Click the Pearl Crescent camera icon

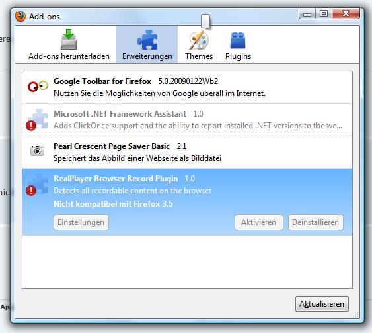pyautogui.click(x=37, y=151)
